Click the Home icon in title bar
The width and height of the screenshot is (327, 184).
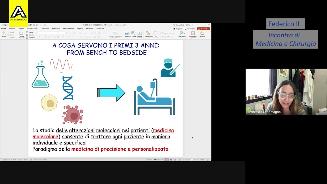click(34, 25)
